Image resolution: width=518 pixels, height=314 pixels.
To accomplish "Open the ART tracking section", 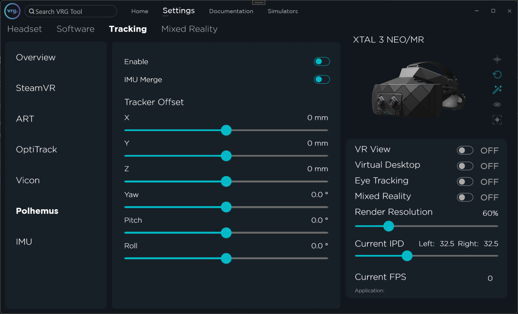I will [x=25, y=119].
